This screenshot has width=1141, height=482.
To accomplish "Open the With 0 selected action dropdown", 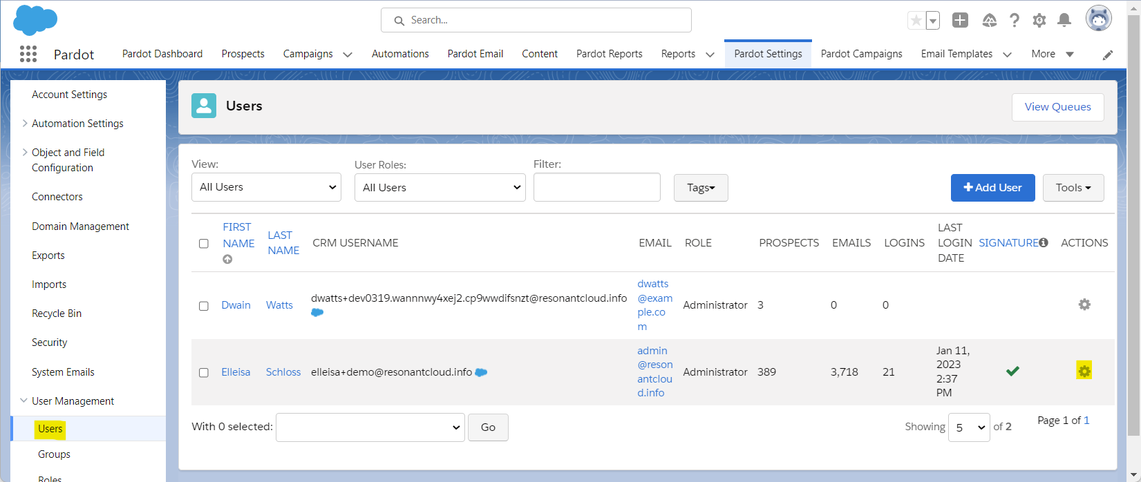I will click(x=370, y=427).
